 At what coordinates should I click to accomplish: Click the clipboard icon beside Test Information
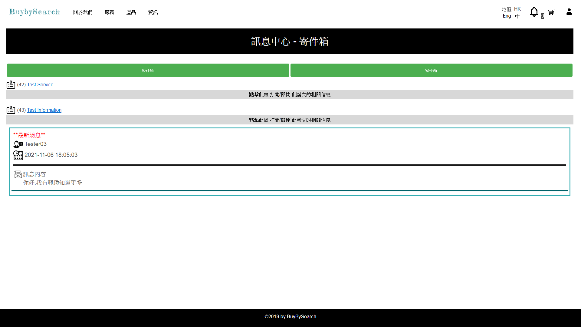click(x=11, y=110)
